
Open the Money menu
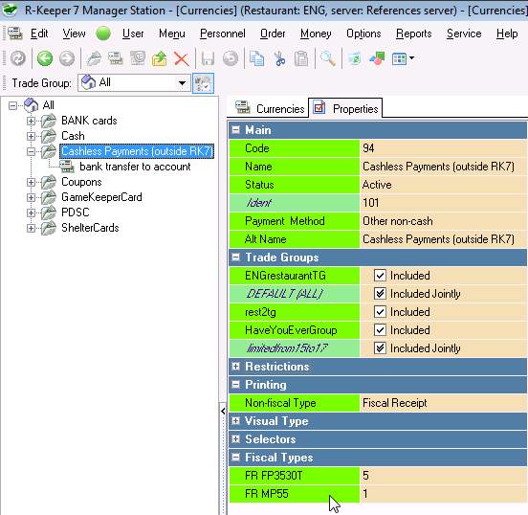coord(316,34)
